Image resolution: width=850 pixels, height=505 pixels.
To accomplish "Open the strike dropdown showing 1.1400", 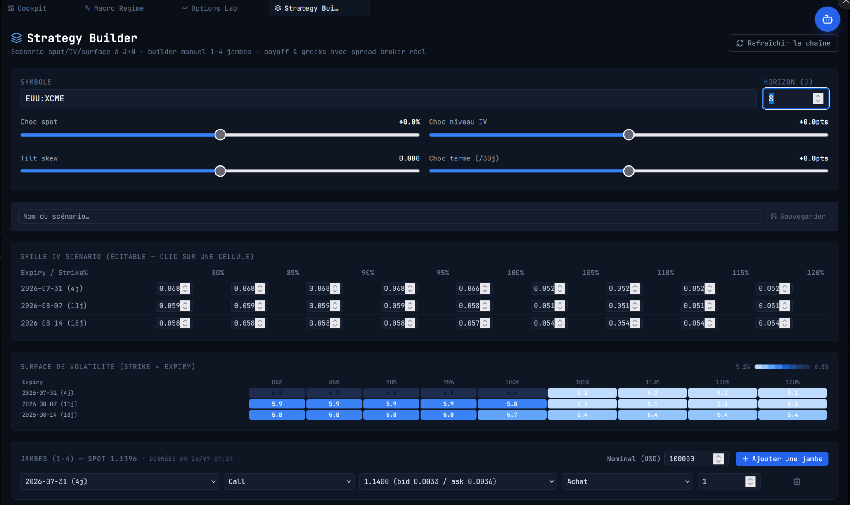I will [458, 481].
